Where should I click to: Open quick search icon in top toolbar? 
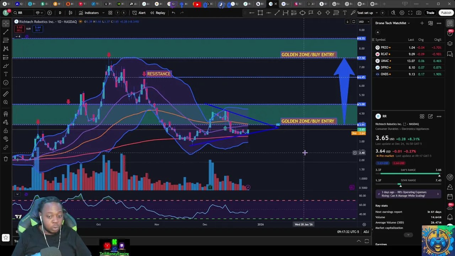(x=393, y=13)
